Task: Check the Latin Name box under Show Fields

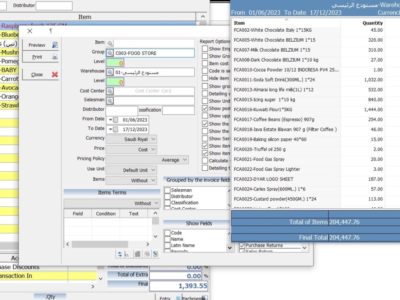Action: [168, 245]
